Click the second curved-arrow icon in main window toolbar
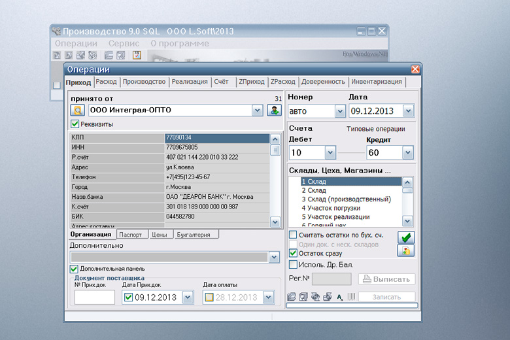The image size is (510, 340). pos(69,56)
